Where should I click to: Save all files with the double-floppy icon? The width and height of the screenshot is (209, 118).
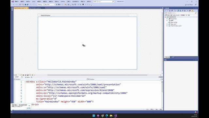click(27, 5)
